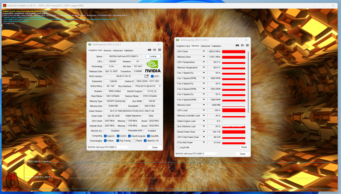Click the Memory Size value "16384 MB"
This screenshot has height=194, width=341.
[x=113, y=106]
